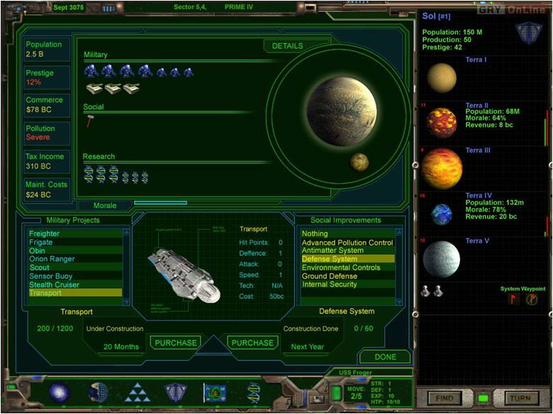Open the Details tab
Viewport: 553px width, 414px height.
click(287, 46)
